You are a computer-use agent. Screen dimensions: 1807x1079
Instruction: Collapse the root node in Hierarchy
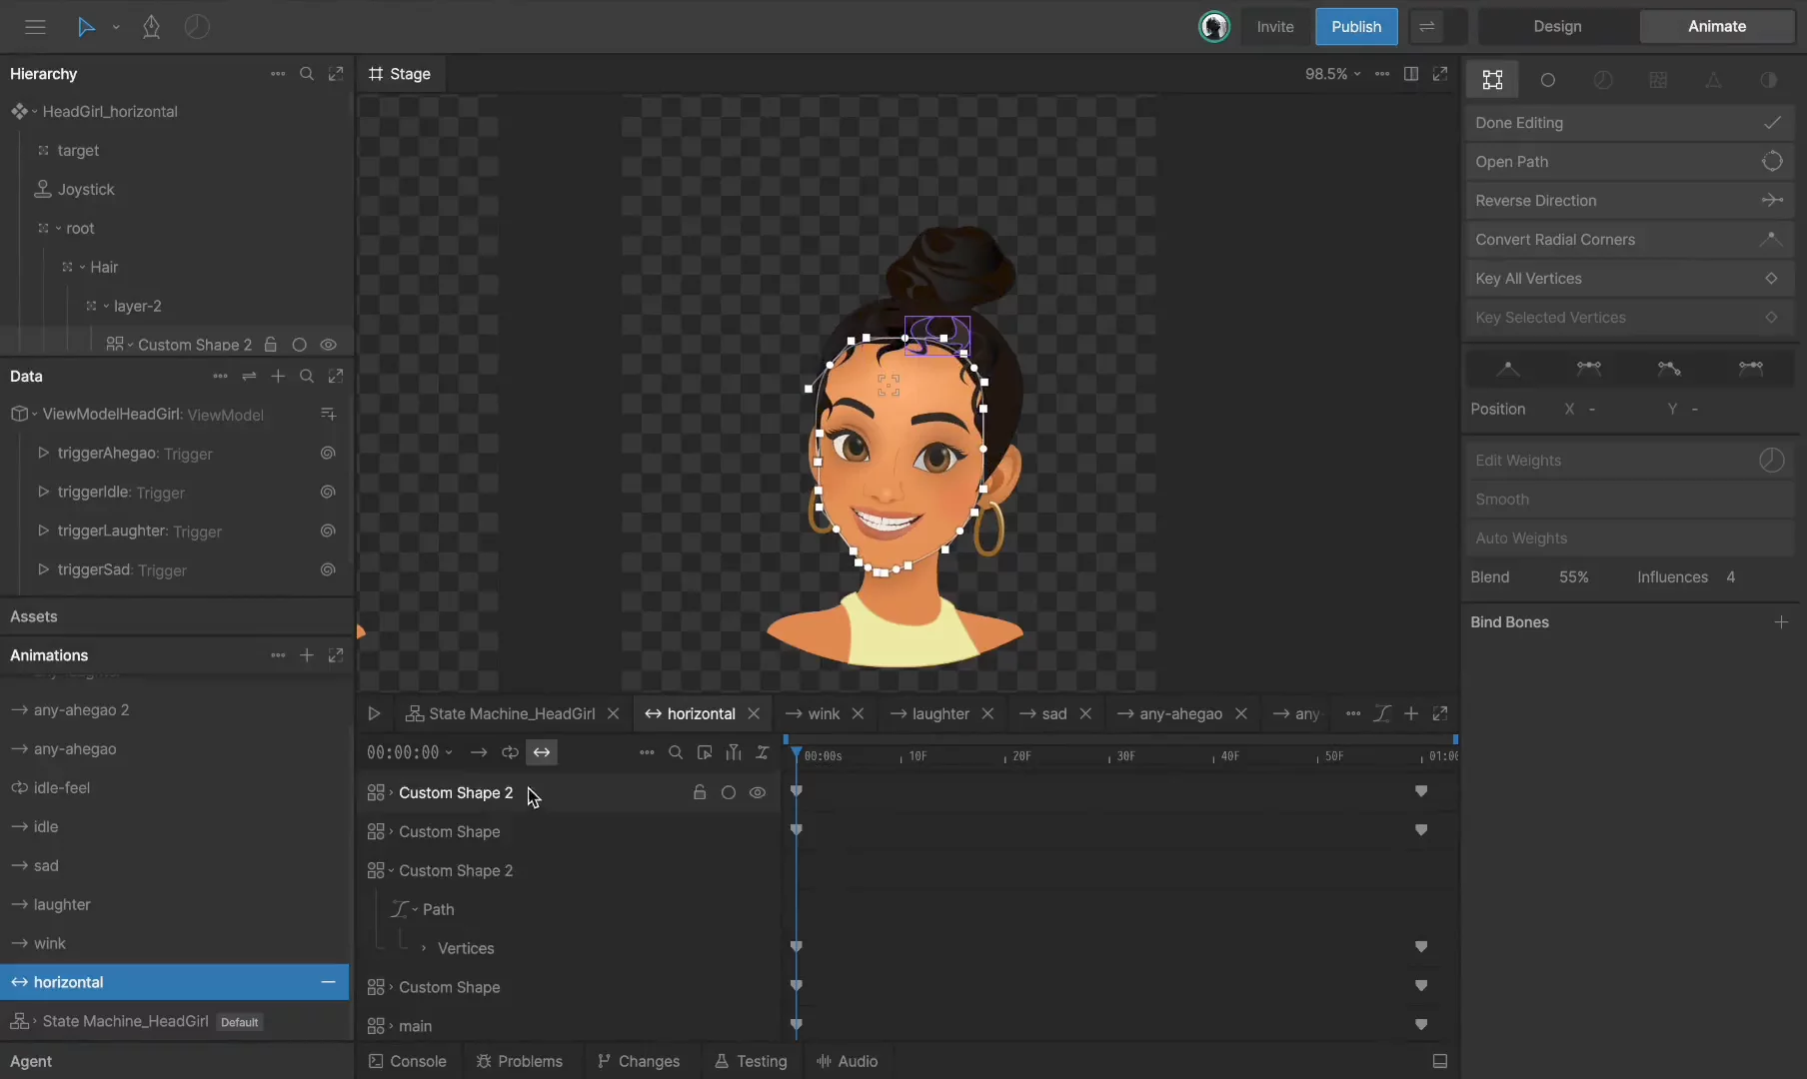click(58, 229)
